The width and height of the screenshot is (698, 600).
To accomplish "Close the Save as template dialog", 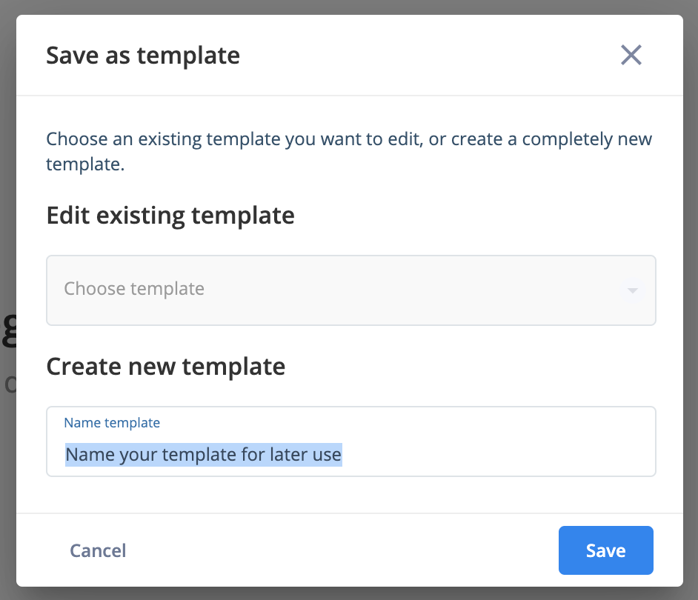I will [x=631, y=55].
